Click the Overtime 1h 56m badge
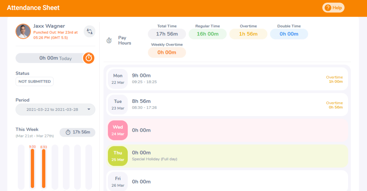The image size is (367, 191). [248, 34]
